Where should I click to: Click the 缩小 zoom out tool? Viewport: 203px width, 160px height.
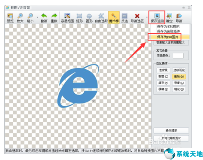click(x=30, y=18)
